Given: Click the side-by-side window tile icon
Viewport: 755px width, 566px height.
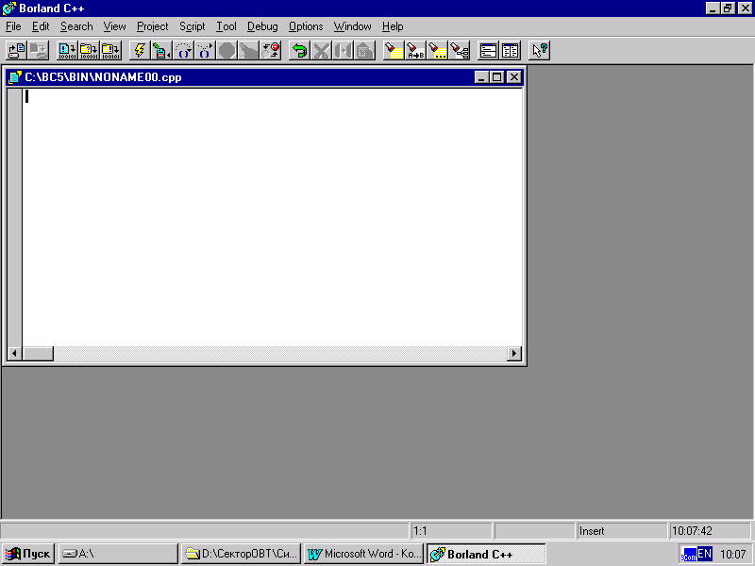Looking at the screenshot, I should click(510, 50).
